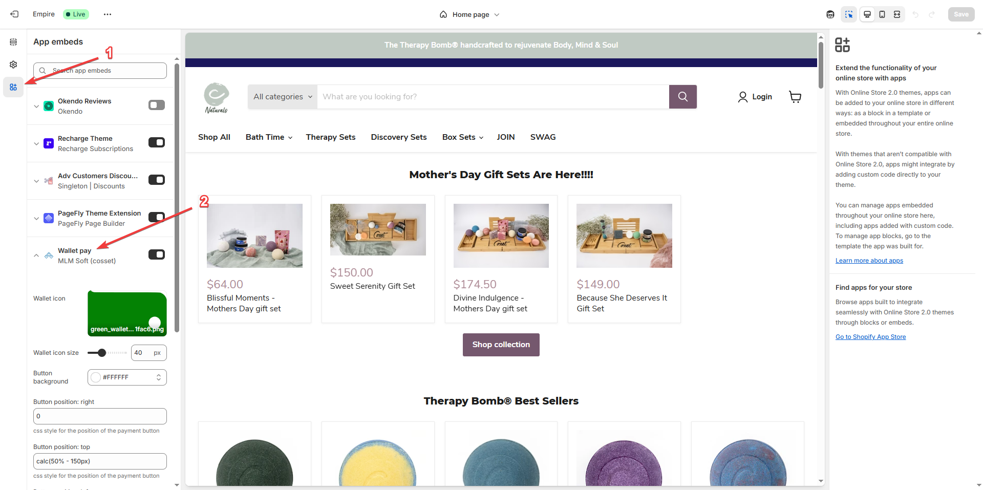Open the Go to Shopify App Store link
983x490 pixels.
pos(870,337)
